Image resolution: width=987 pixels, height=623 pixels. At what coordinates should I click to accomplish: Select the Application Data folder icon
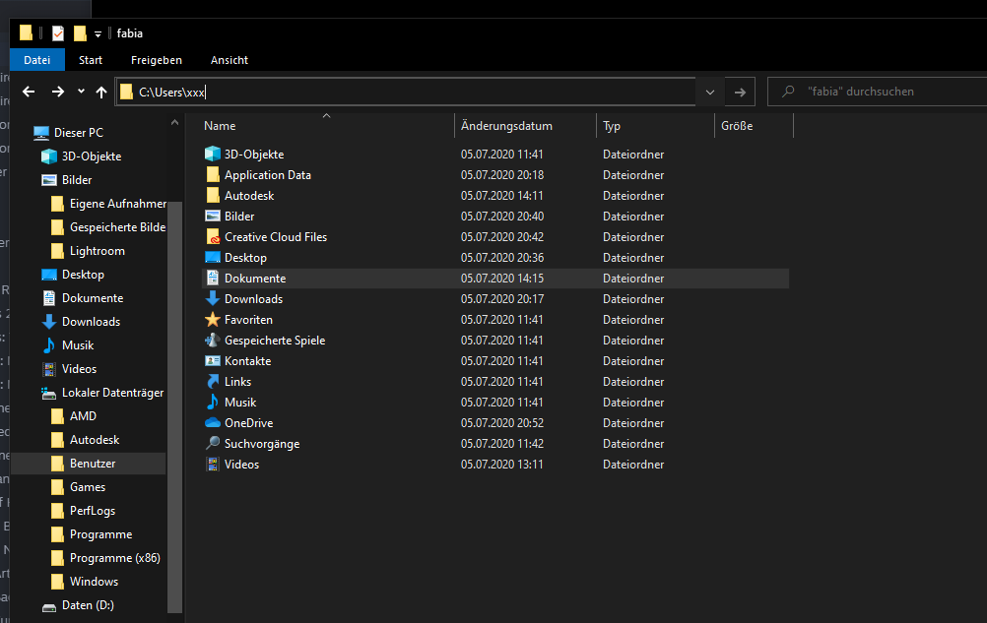click(x=213, y=174)
